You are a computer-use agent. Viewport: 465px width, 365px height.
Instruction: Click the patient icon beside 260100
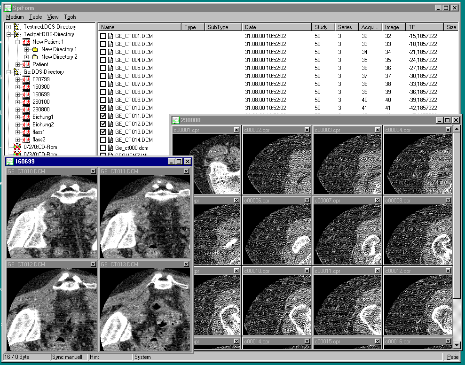coord(26,102)
